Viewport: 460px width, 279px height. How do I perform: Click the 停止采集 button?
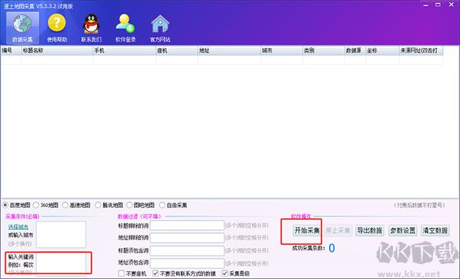pos(338,231)
